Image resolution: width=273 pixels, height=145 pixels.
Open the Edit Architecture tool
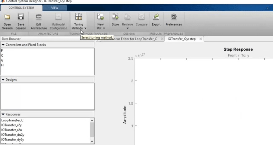(39, 17)
